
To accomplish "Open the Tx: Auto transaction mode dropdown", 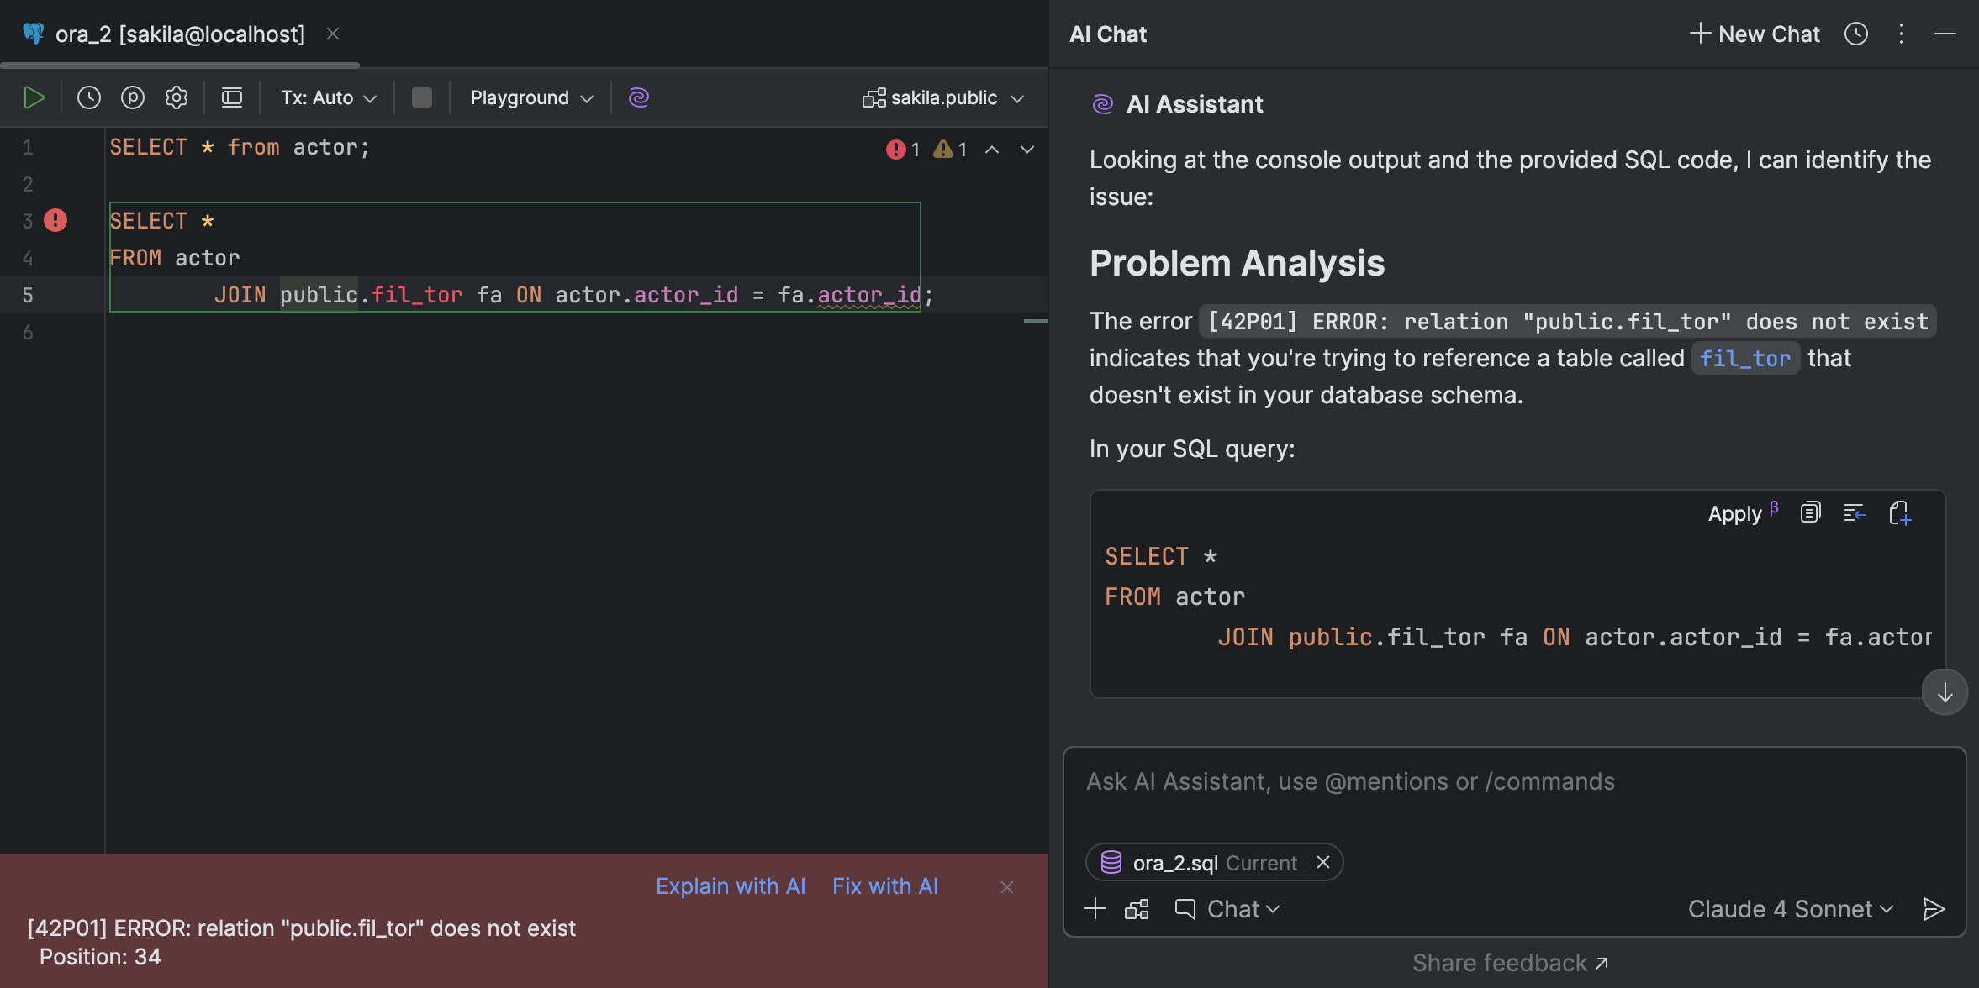I will 327,97.
